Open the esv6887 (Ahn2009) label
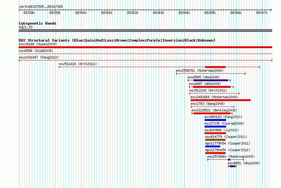The width and height of the screenshot is (281, 188). [x=205, y=84]
